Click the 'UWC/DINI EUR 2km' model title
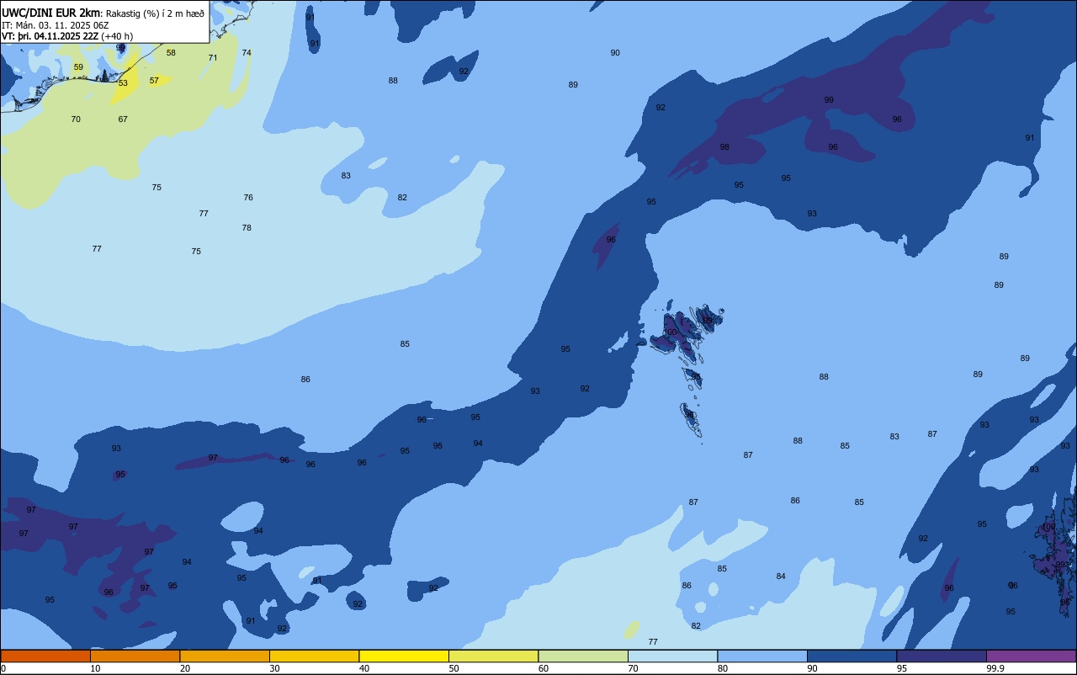Image resolution: width=1077 pixels, height=675 pixels. [x=51, y=13]
